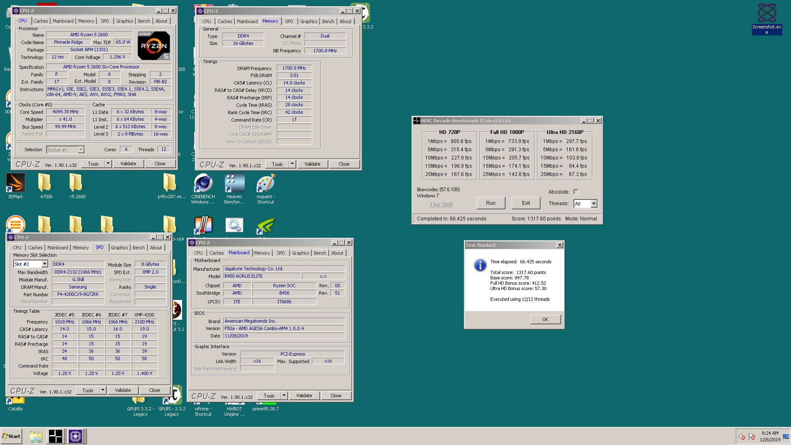791x445 pixels.
Task: Open SPD tab in CPU-Z Memory window
Action: pos(289,21)
